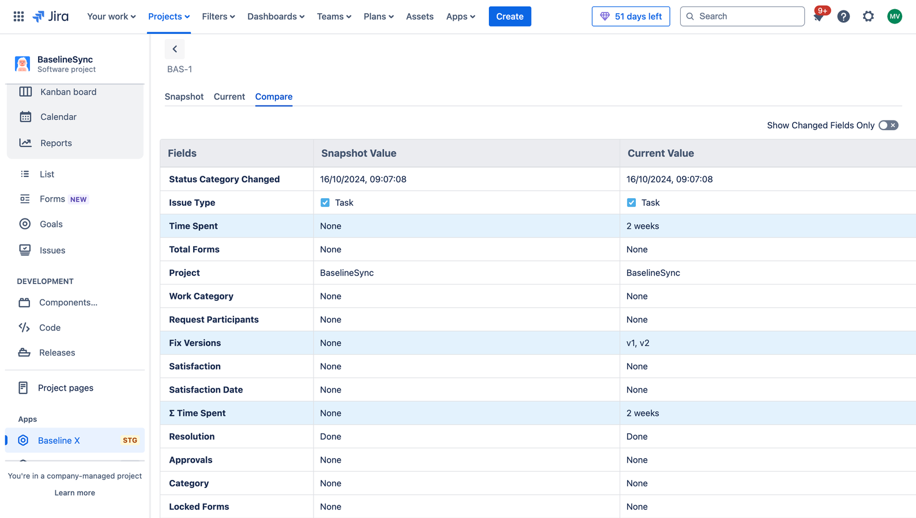This screenshot has height=518, width=916.
Task: Expand the Projects dropdown
Action: point(169,16)
